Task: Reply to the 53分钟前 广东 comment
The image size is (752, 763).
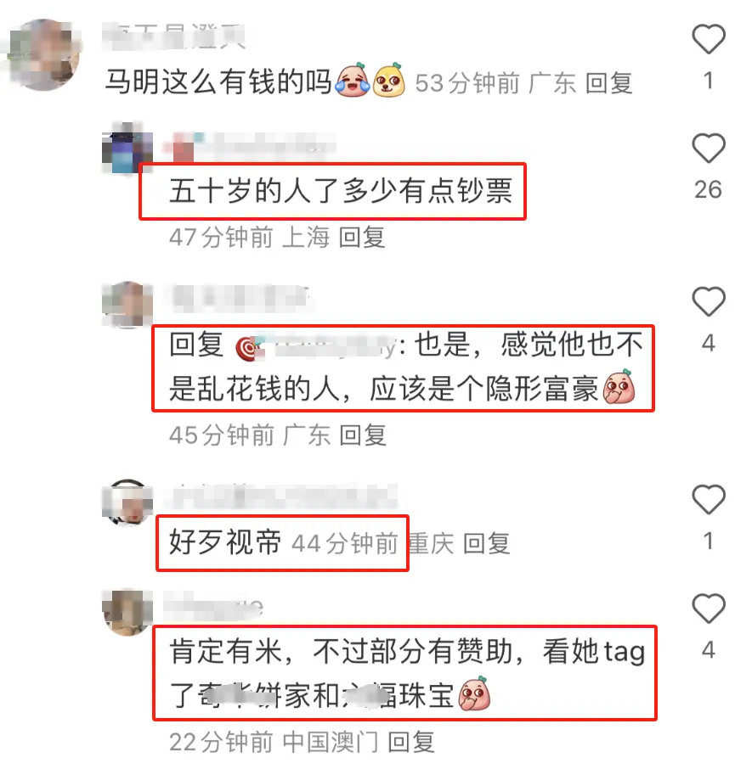Action: [x=608, y=82]
